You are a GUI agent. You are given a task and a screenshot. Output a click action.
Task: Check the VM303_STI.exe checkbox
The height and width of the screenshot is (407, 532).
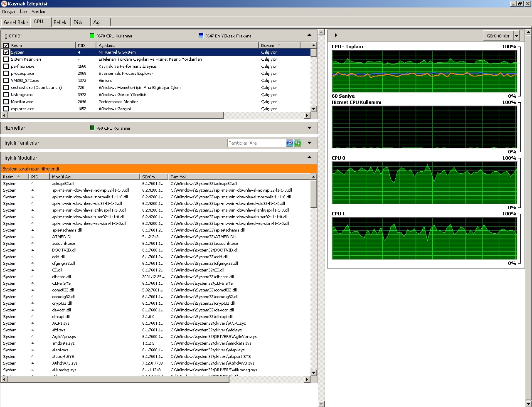(x=6, y=81)
